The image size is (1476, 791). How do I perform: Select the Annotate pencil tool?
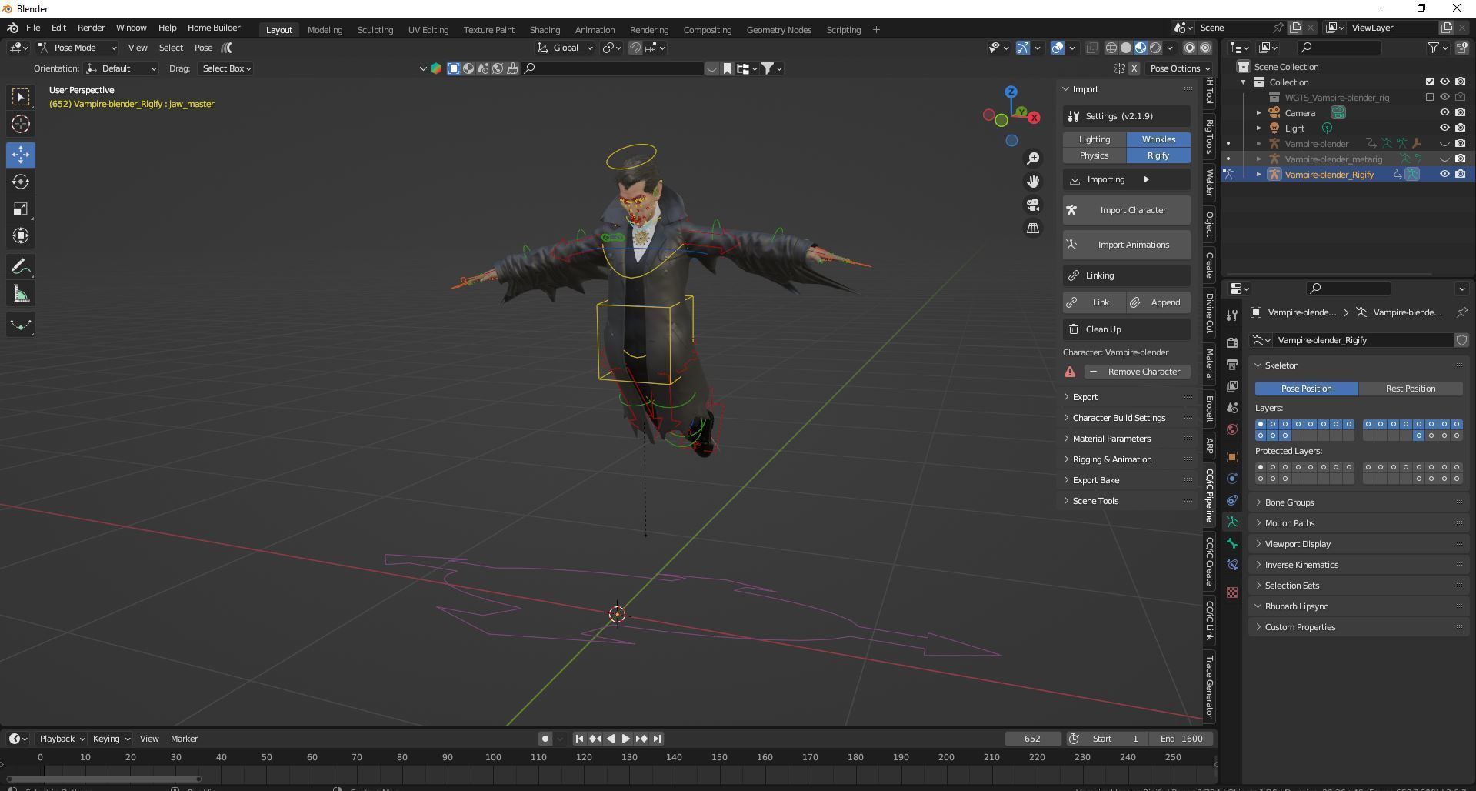tap(21, 267)
